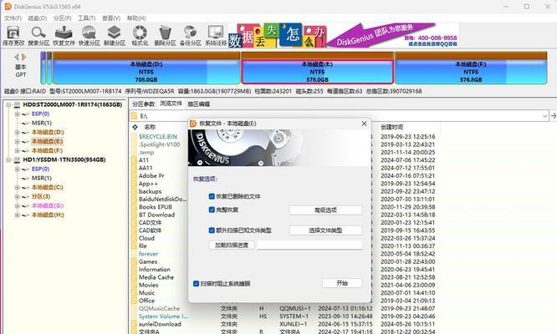
Task: Expand 本地磁盘(E:) tree node
Action: [17, 141]
